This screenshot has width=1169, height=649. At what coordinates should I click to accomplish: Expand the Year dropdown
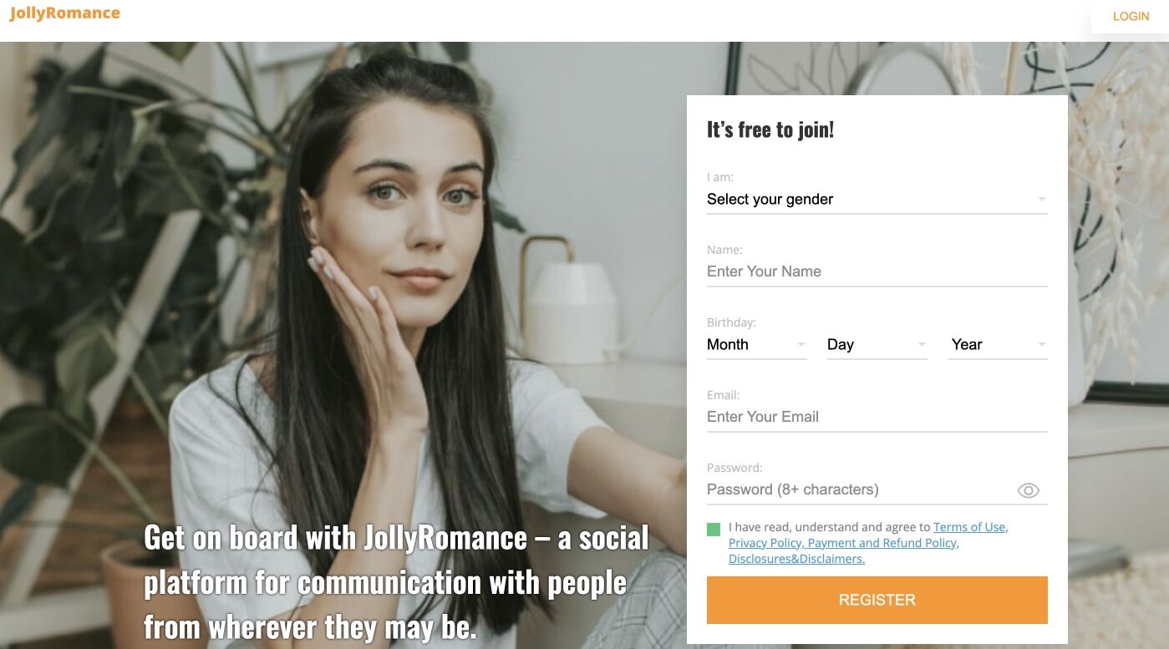[998, 345]
